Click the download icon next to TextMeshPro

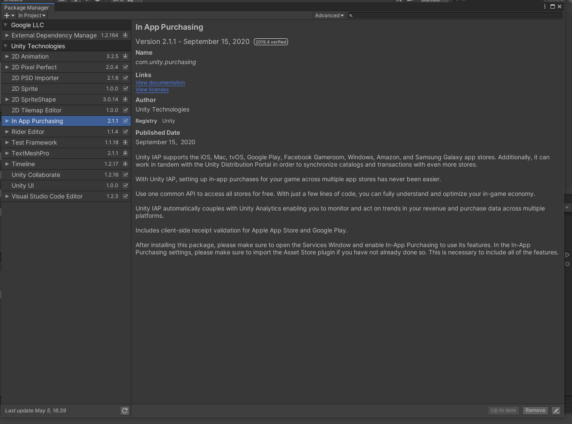pyautogui.click(x=124, y=153)
